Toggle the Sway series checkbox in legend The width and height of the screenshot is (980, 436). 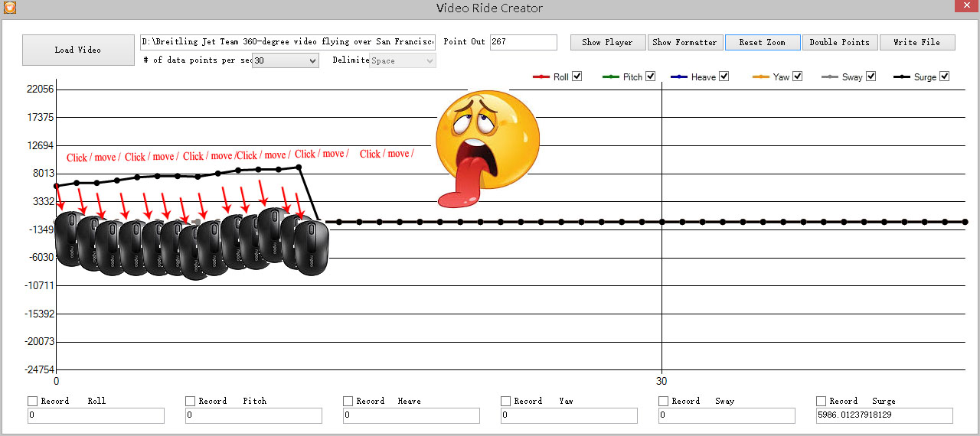pyautogui.click(x=871, y=76)
